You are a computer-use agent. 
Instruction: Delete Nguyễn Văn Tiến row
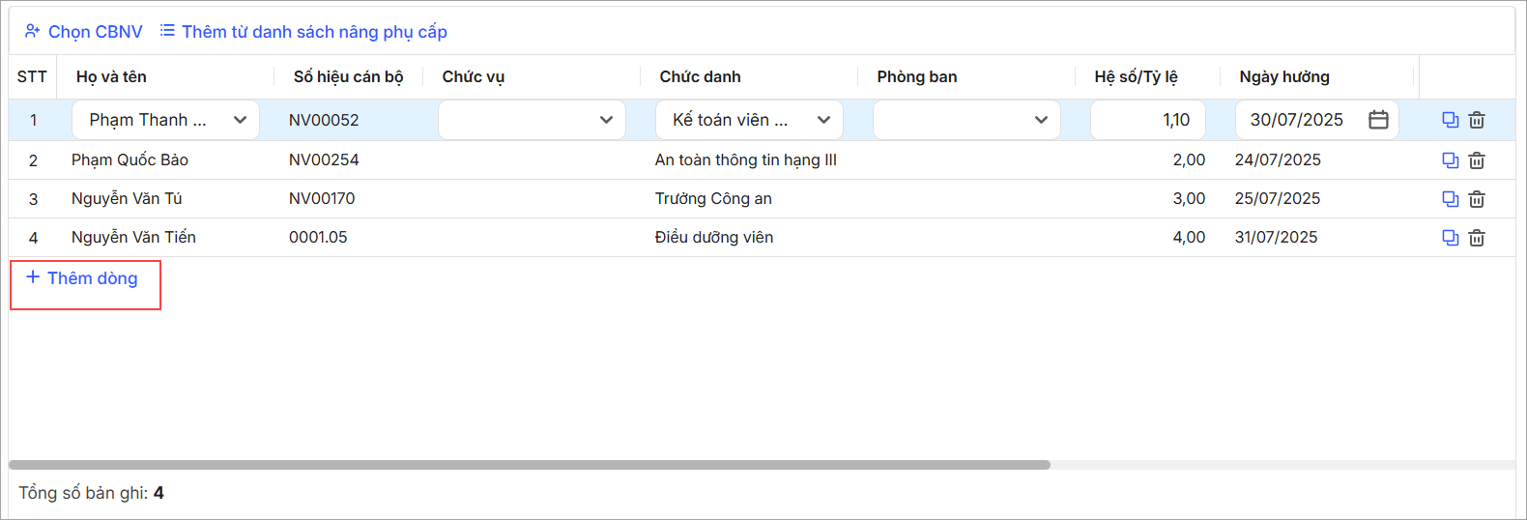(x=1477, y=238)
